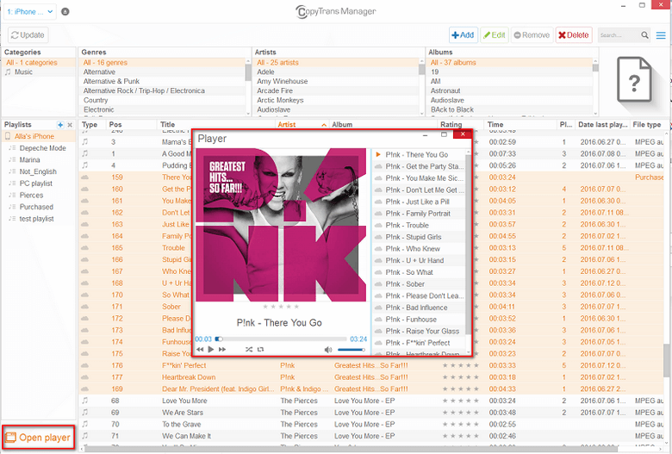This screenshot has width=672, height=454.
Task: Click the Add button
Action: [x=464, y=35]
